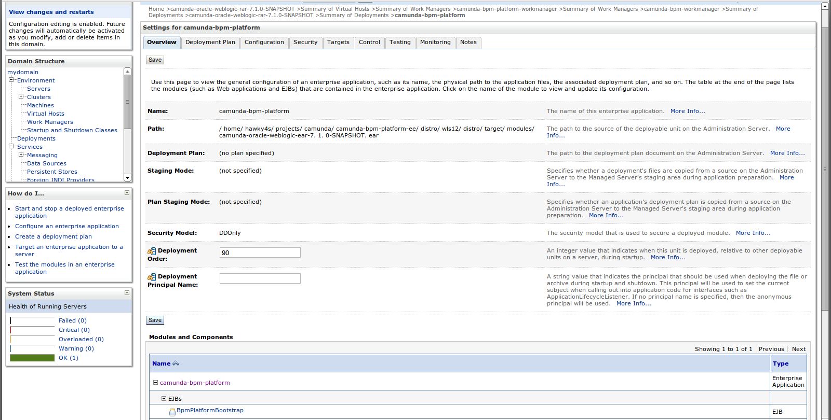Click the Critical (0) server health link
The height and width of the screenshot is (420, 831).
pyautogui.click(x=74, y=330)
